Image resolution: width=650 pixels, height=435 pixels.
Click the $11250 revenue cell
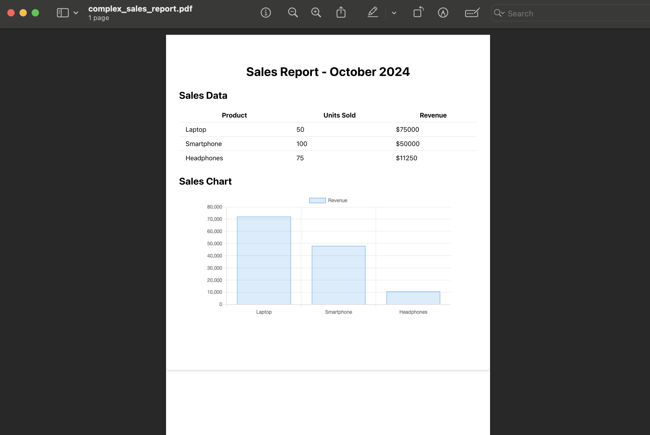[x=406, y=158]
